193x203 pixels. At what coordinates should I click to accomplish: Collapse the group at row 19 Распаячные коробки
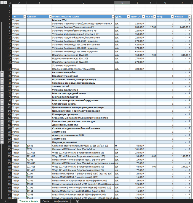click(2, 72)
